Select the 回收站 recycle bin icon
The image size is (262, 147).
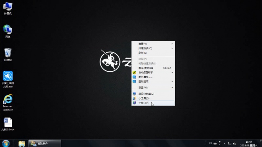[x=8, y=55]
